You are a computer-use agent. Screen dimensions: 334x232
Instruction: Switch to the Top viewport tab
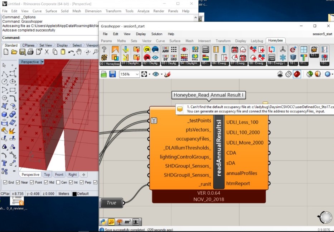(x=47, y=175)
